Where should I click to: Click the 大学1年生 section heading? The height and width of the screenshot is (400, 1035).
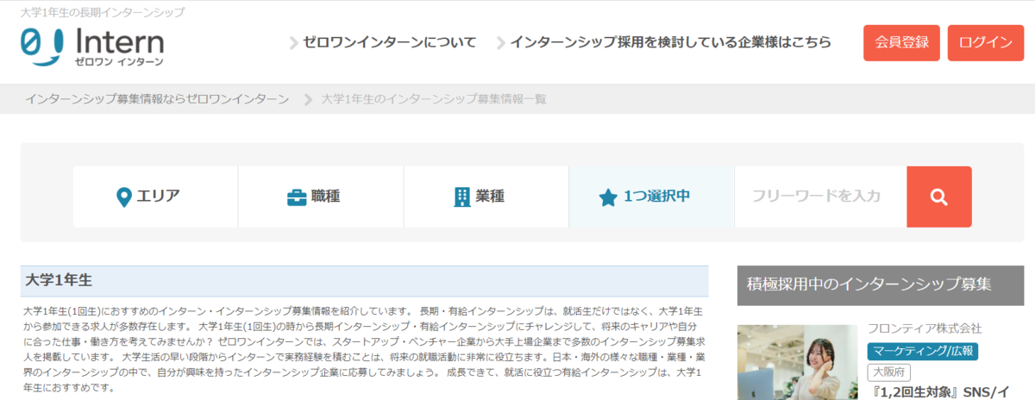[59, 280]
